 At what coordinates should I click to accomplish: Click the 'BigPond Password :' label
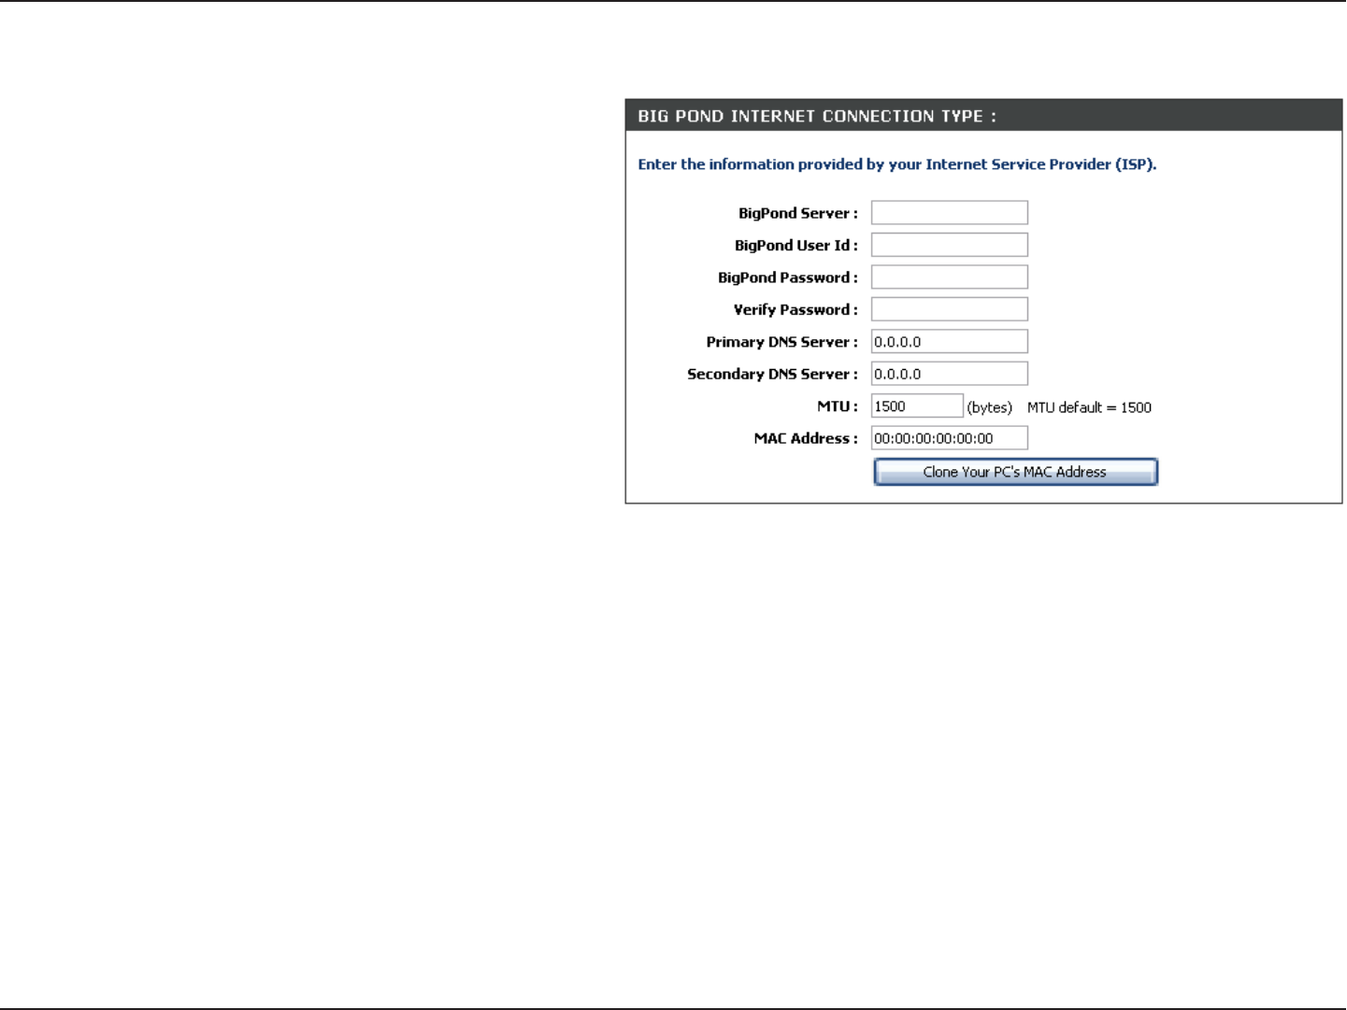[788, 277]
